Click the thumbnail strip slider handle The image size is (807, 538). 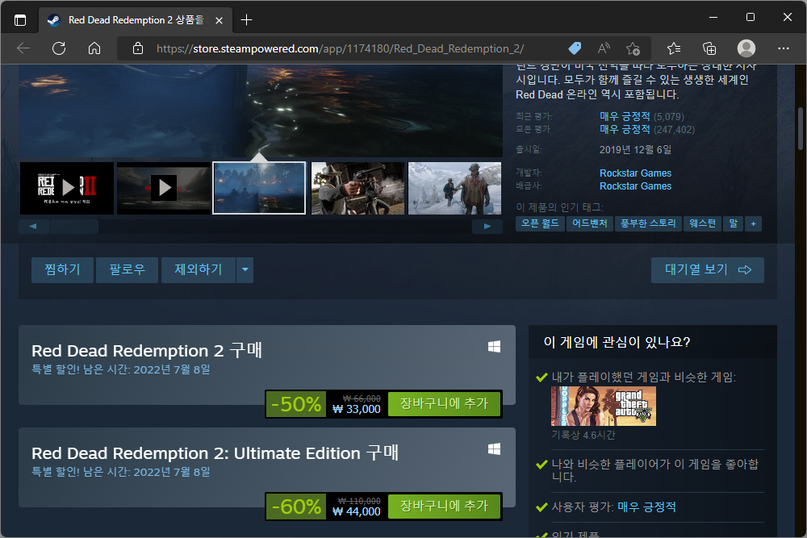pos(74,227)
